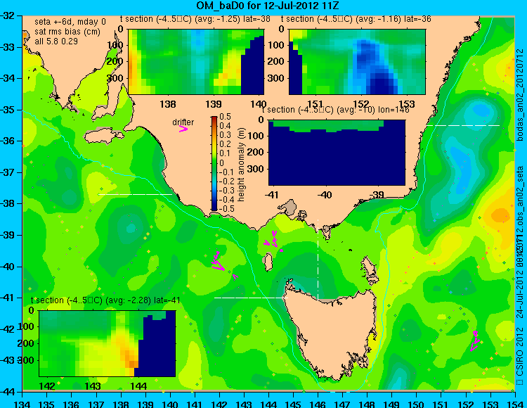Click the "t section ... (avg: -1.16) lat=-36" heading
This screenshot has width=527, height=408.
[356, 19]
